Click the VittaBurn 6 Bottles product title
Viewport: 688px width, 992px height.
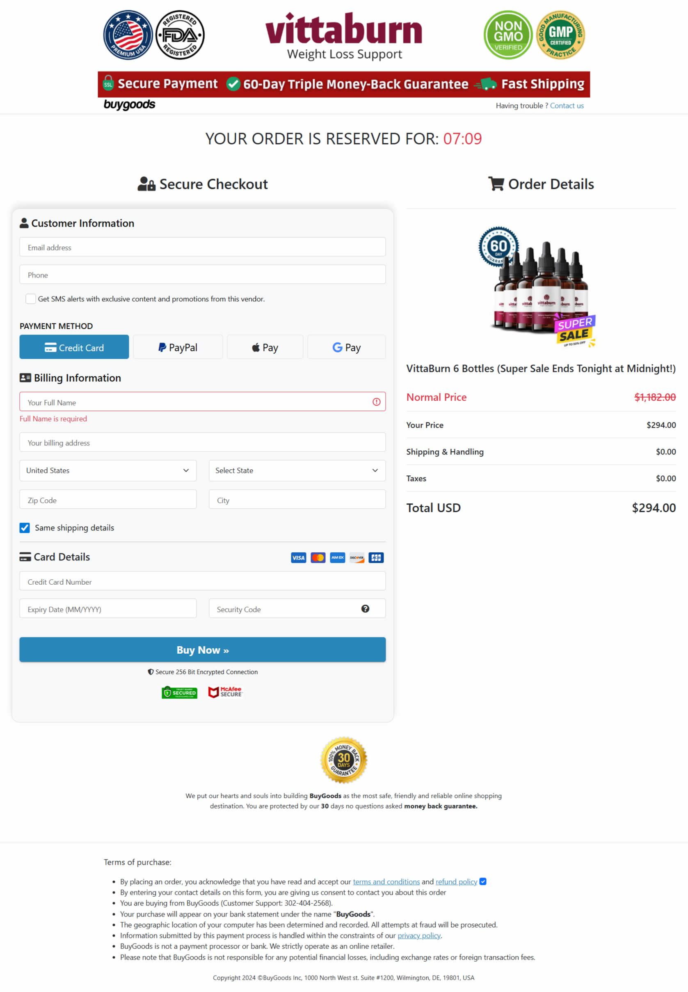541,369
